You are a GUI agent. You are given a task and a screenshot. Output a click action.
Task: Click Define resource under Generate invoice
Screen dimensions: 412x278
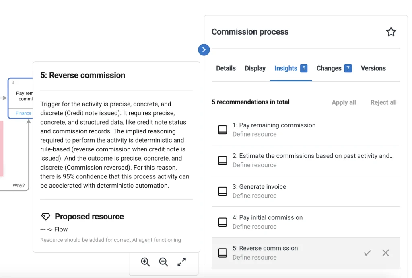click(254, 196)
